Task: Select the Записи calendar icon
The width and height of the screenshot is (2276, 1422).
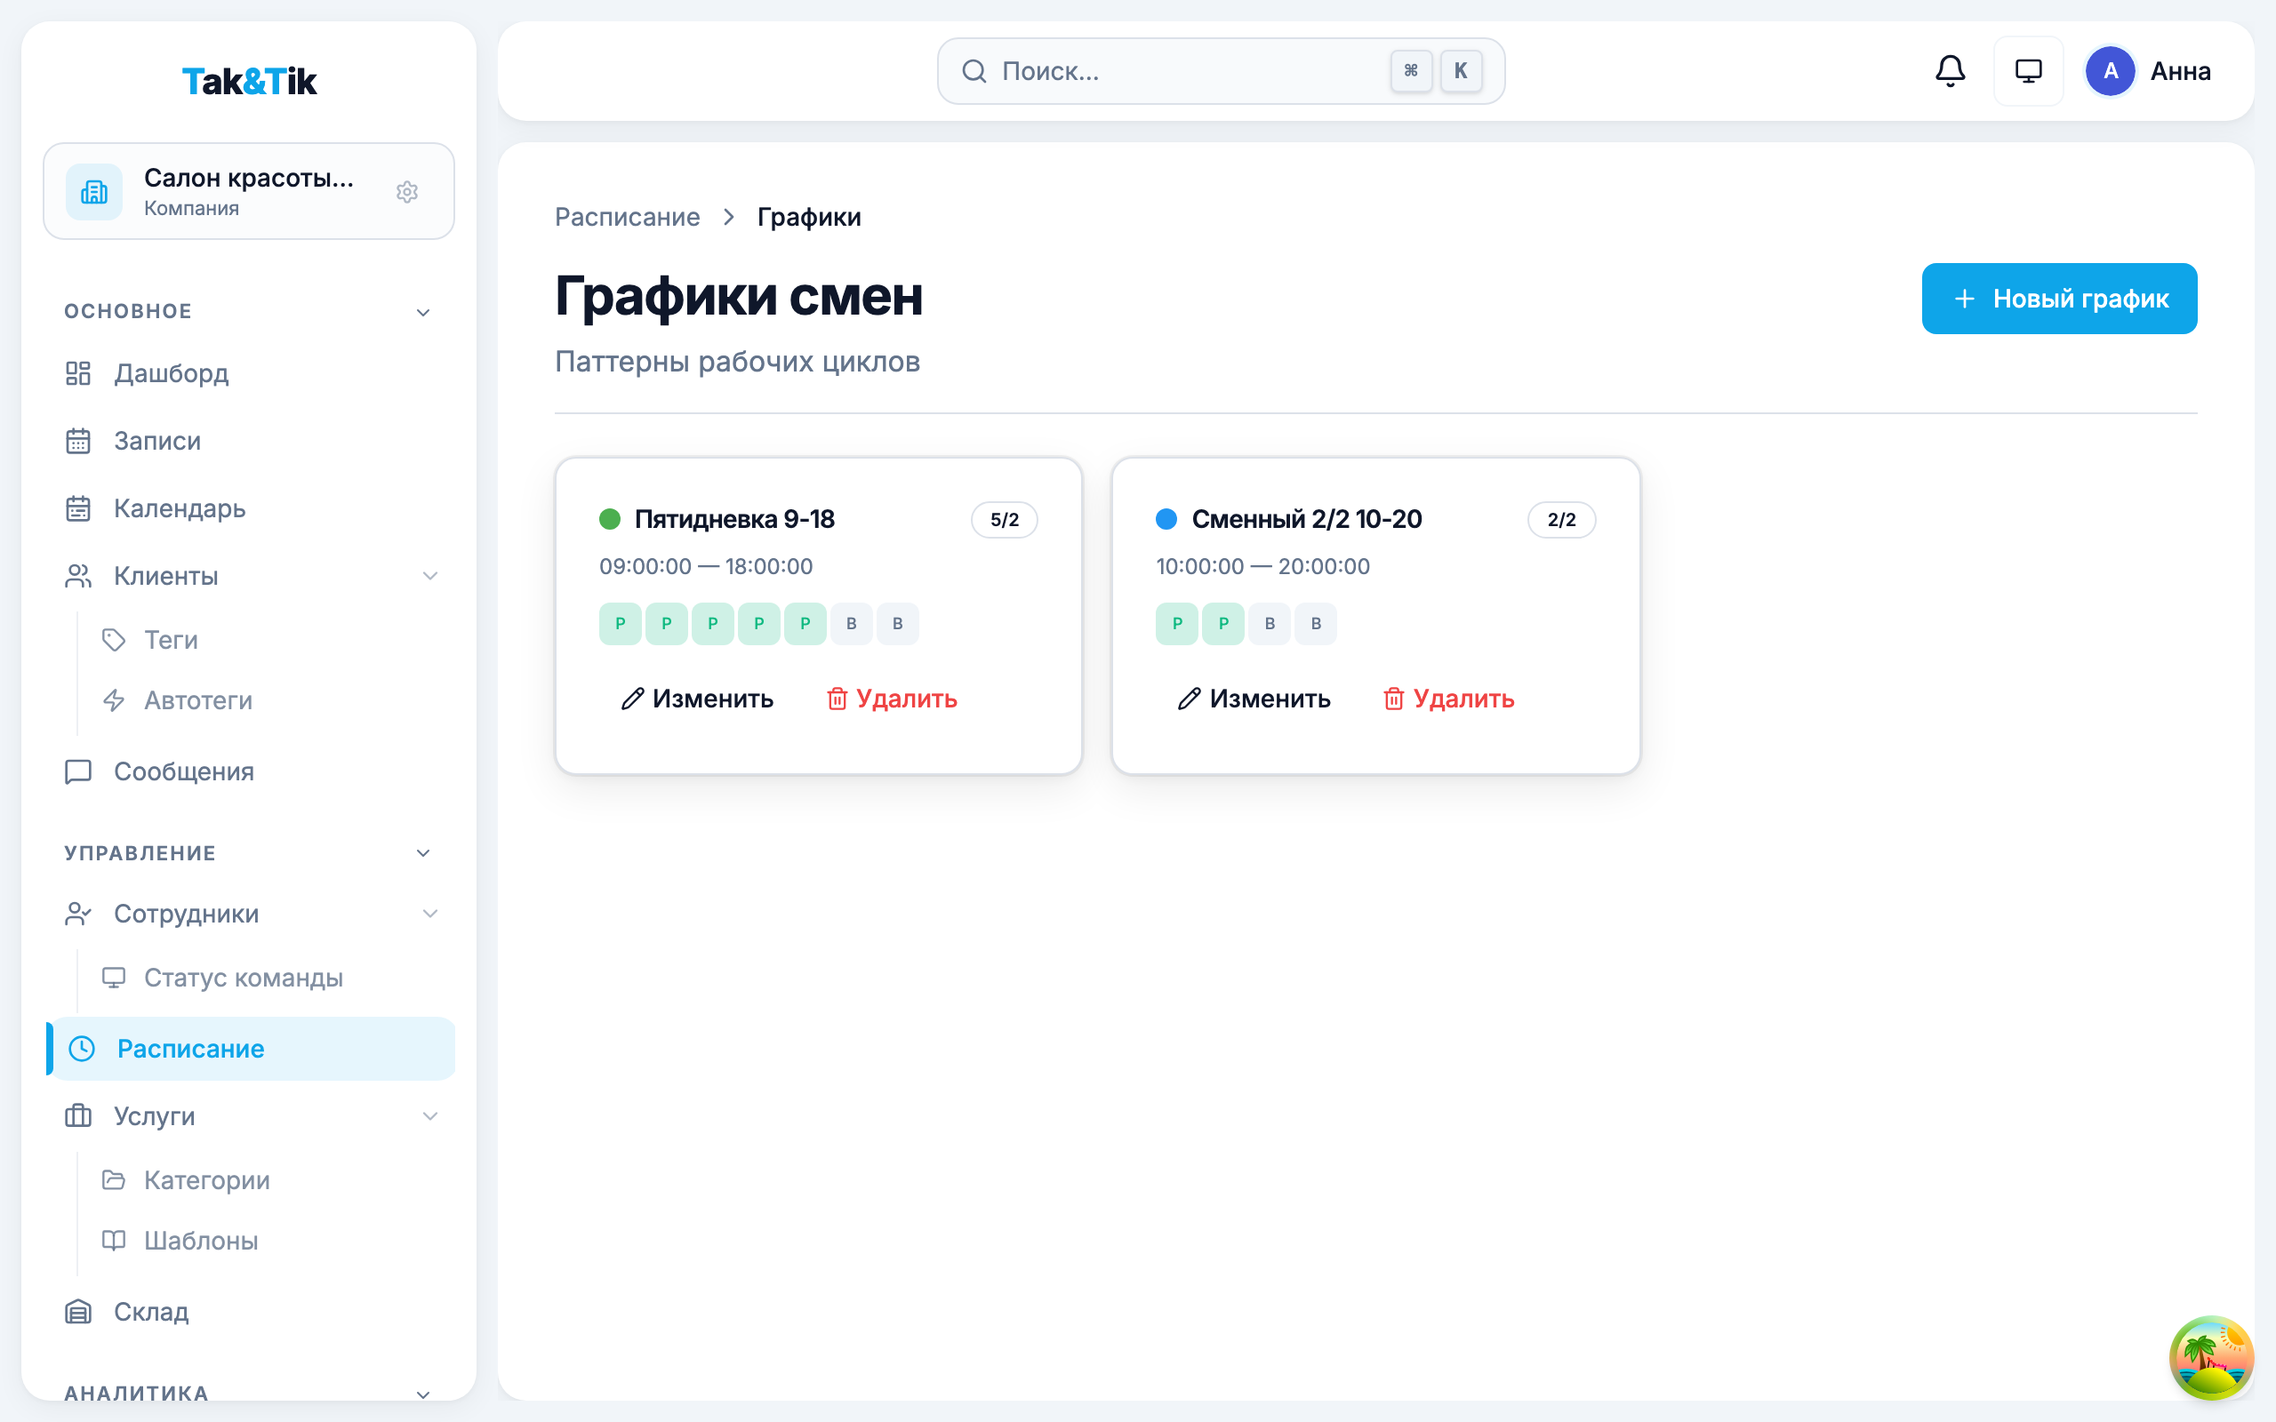Action: click(78, 440)
